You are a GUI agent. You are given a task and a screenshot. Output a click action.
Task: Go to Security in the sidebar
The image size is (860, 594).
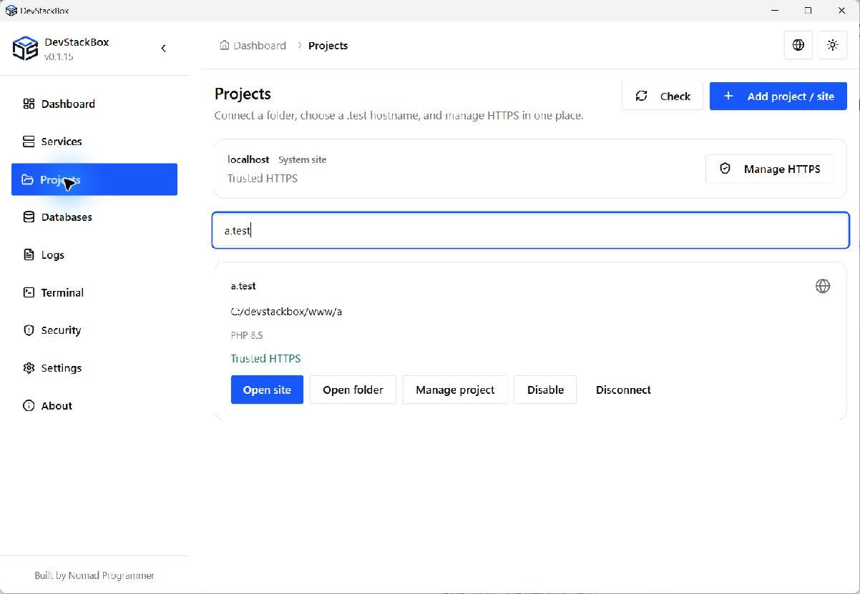94,330
